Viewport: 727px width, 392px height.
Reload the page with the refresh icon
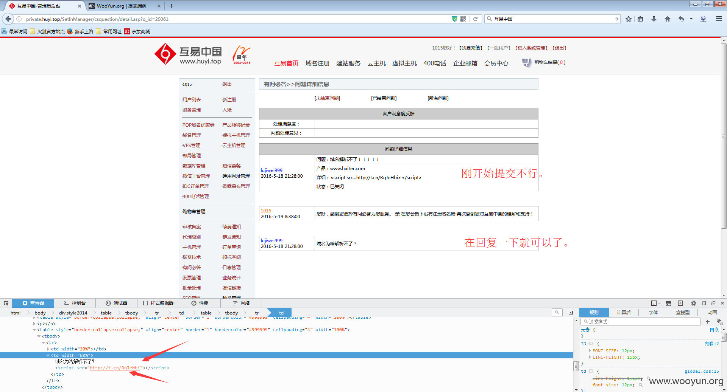(475, 19)
